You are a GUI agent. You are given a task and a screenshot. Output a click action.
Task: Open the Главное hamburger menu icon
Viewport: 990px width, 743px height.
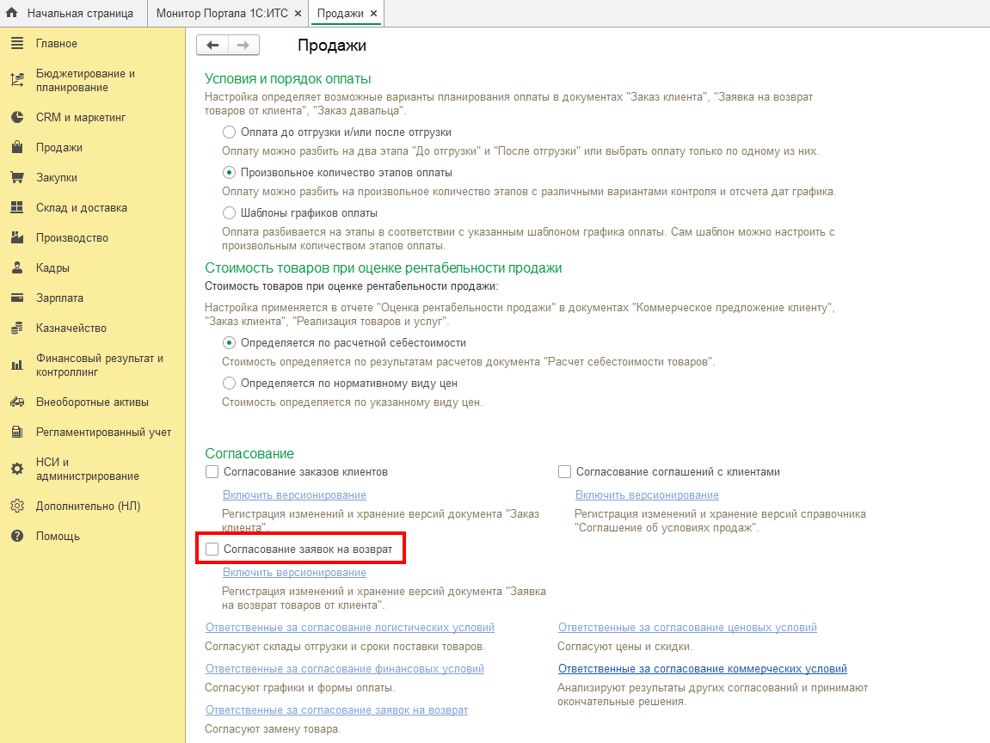click(17, 43)
